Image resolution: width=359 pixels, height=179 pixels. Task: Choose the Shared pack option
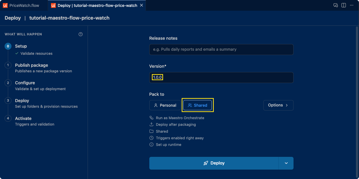(x=197, y=105)
